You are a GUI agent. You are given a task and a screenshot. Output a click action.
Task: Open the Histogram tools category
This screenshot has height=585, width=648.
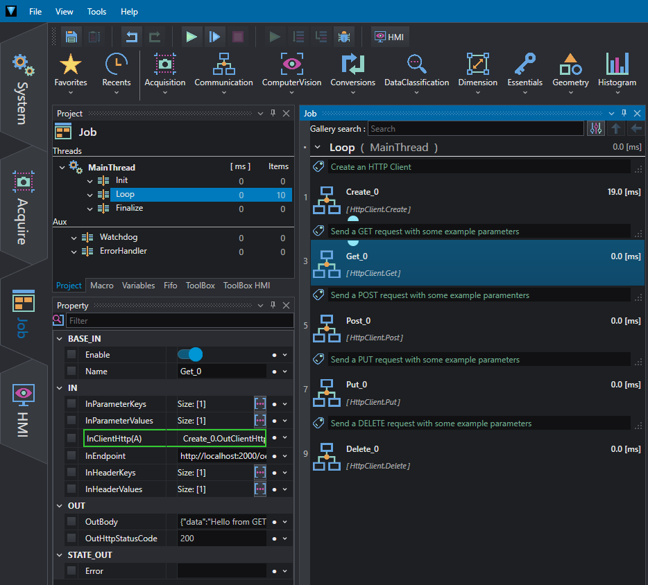(617, 73)
